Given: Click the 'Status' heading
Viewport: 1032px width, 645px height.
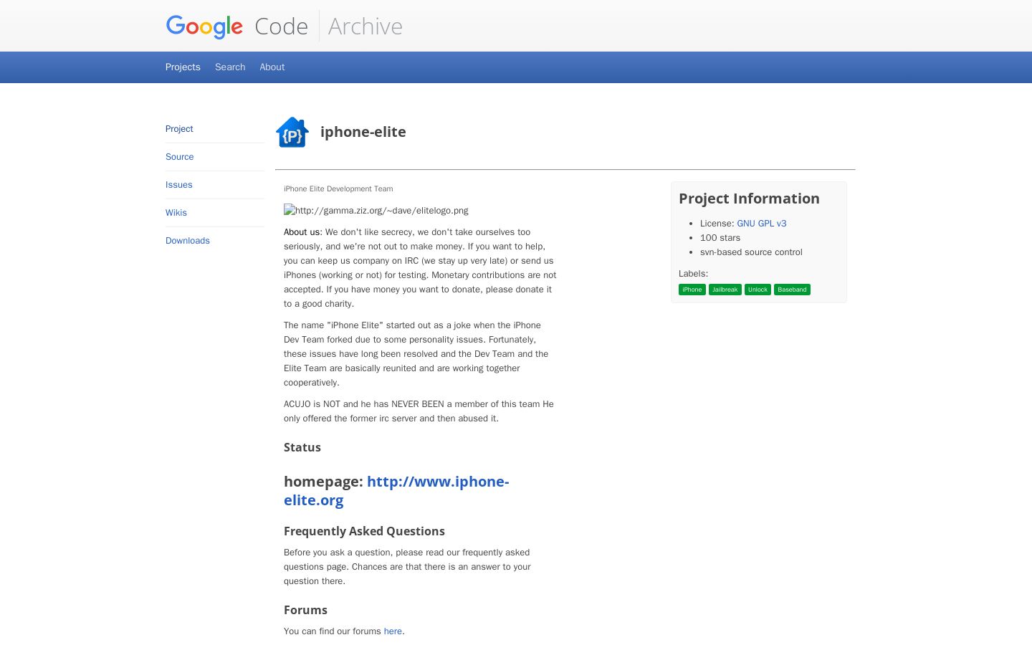Looking at the screenshot, I should pyautogui.click(x=302, y=447).
